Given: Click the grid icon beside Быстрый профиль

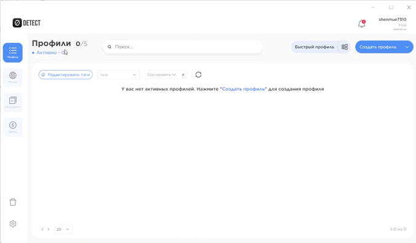Looking at the screenshot, I should click(344, 47).
